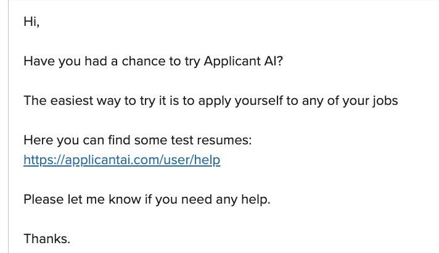Click the 'Hi,' greeting line
439x253 pixels.
click(x=31, y=22)
